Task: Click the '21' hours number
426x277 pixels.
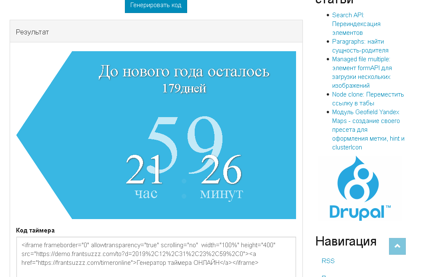Action: (x=144, y=170)
